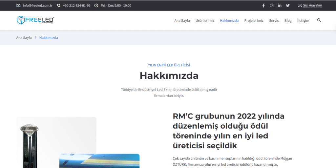
Task: Go to Ana Sayfa in navigation menu
Action: click(x=182, y=21)
